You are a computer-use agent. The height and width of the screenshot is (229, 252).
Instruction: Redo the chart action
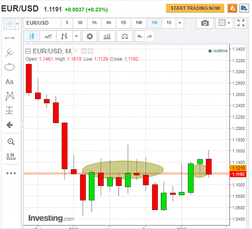pos(150,36)
